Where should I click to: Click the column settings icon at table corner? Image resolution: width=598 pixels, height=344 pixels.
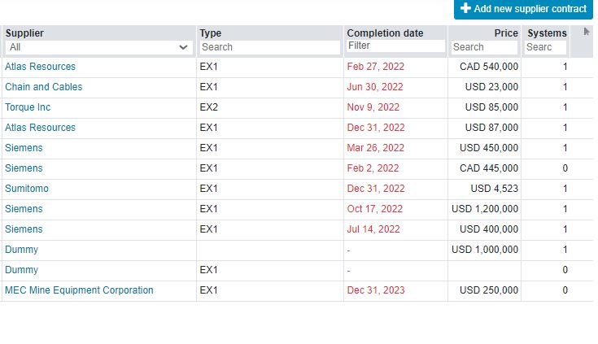(586, 32)
